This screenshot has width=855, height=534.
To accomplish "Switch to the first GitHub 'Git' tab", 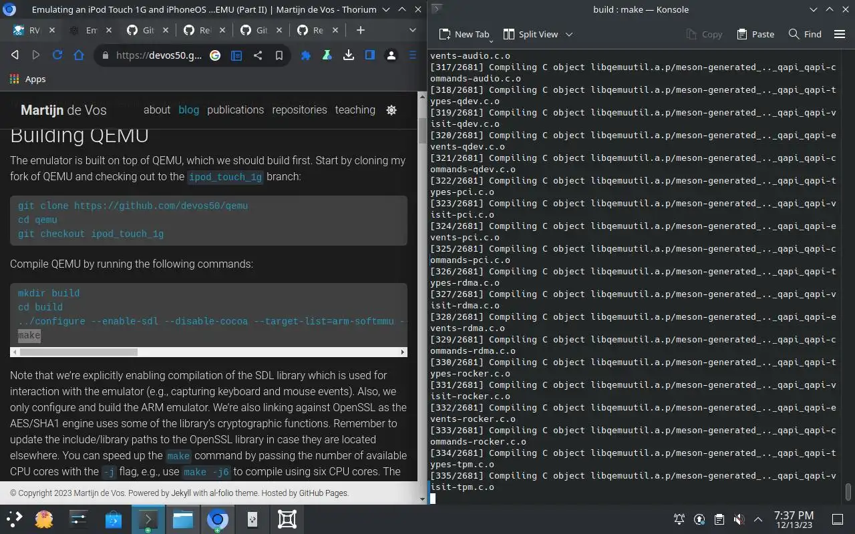I will (x=141, y=30).
